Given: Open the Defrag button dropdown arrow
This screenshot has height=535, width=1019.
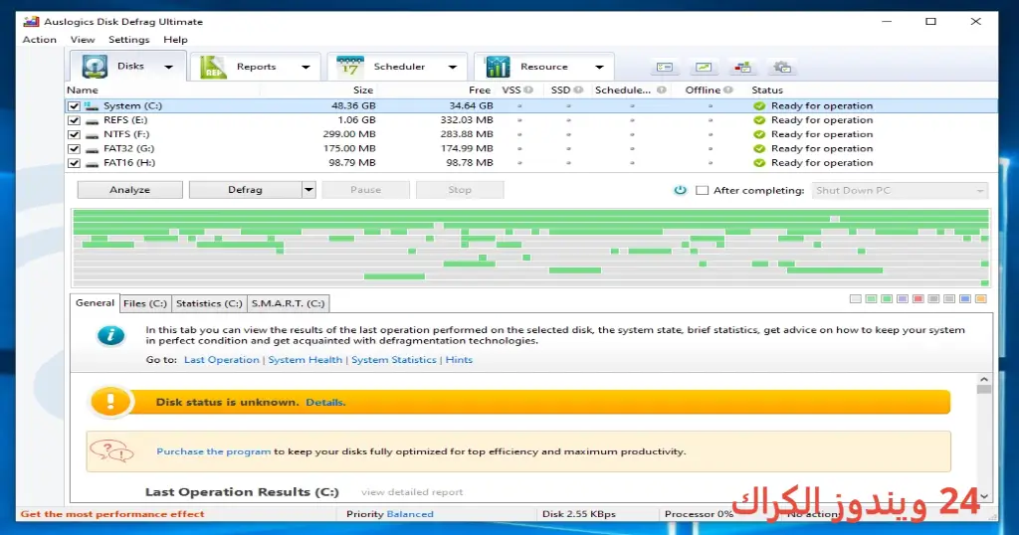Looking at the screenshot, I should (308, 190).
